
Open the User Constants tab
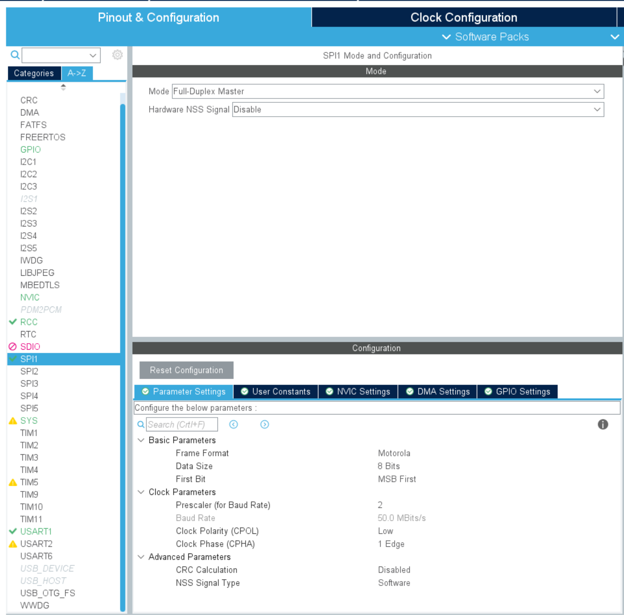point(276,392)
